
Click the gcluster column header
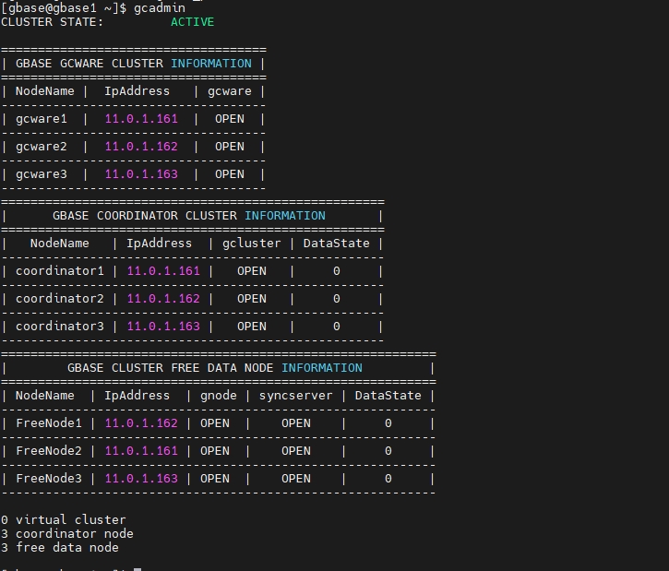252,244
